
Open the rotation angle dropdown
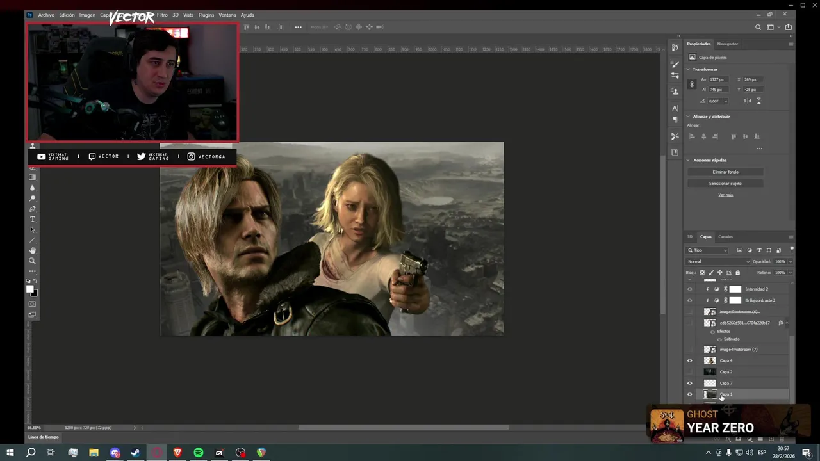click(725, 101)
